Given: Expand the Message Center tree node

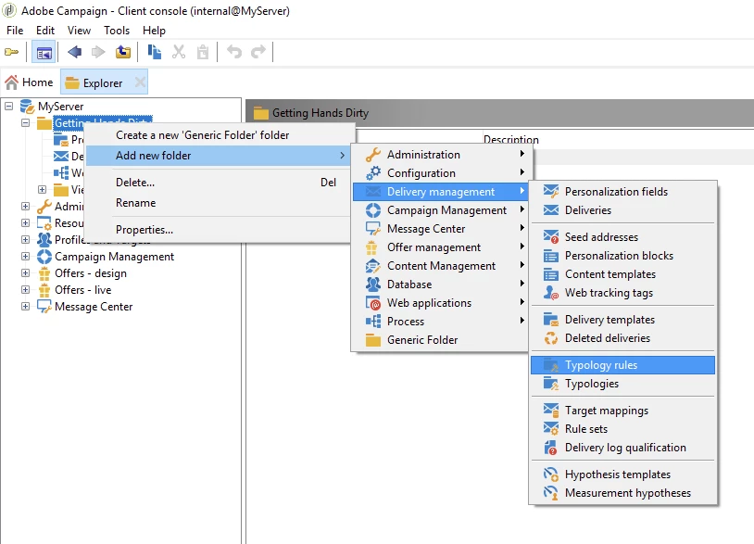Looking at the screenshot, I should point(26,307).
